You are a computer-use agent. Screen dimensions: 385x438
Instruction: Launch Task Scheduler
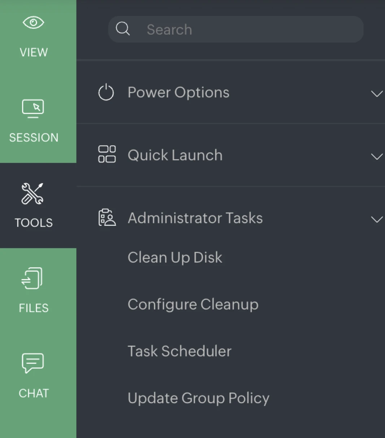(x=179, y=351)
